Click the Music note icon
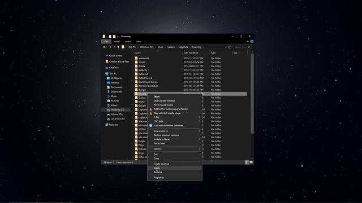The height and width of the screenshot is (203, 362). point(108,96)
